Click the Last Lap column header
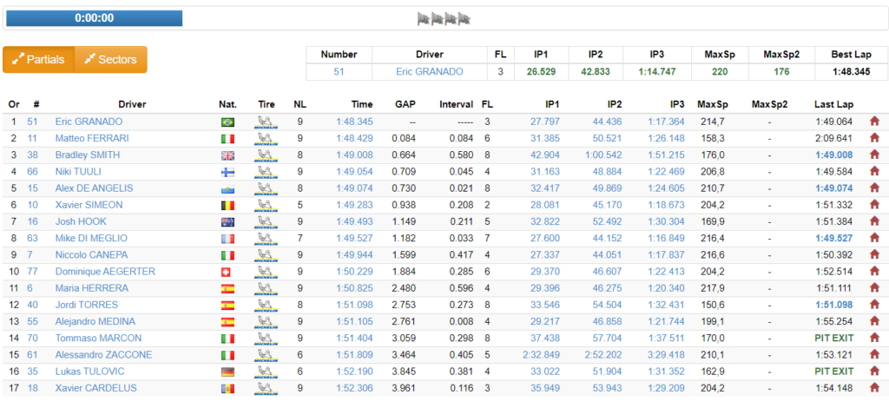The image size is (889, 408). pyautogui.click(x=833, y=104)
